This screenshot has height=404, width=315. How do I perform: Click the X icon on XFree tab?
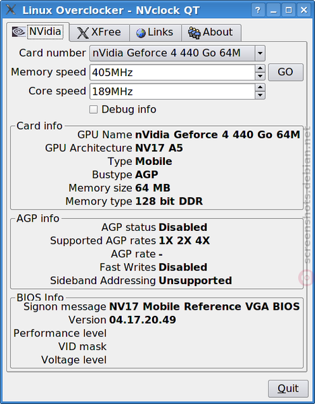coord(83,33)
